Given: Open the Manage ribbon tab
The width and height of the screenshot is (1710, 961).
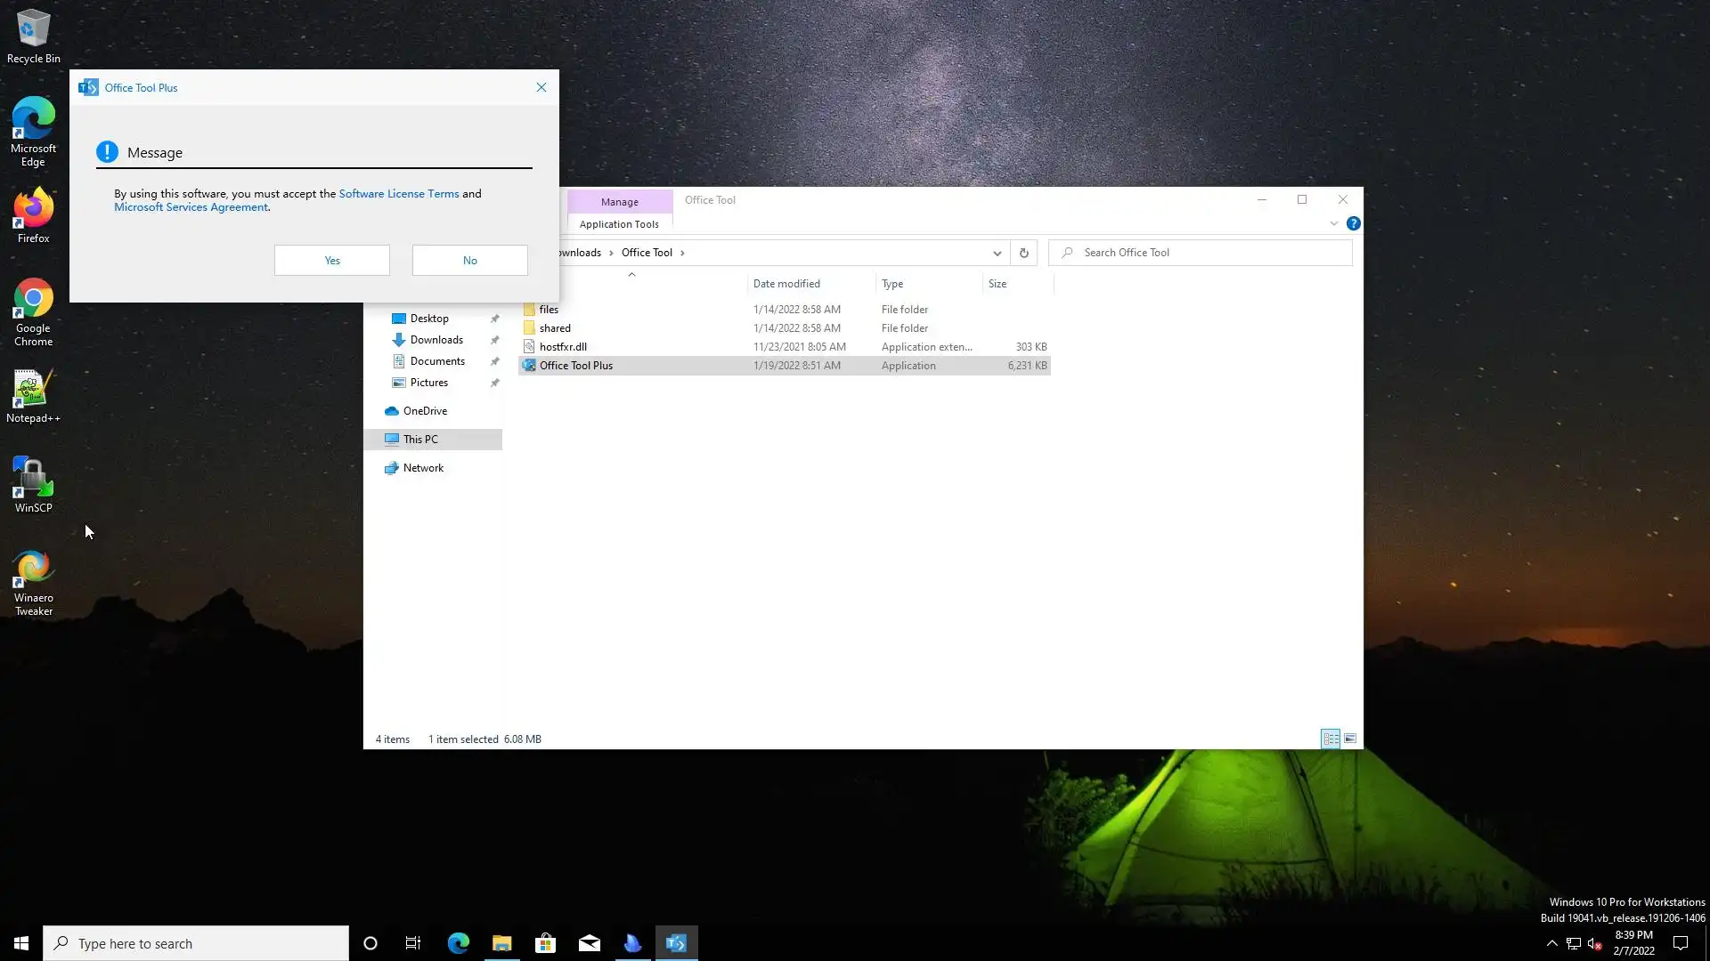Looking at the screenshot, I should click(x=619, y=201).
